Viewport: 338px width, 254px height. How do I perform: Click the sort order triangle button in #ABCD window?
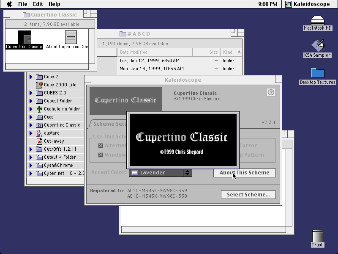point(239,52)
